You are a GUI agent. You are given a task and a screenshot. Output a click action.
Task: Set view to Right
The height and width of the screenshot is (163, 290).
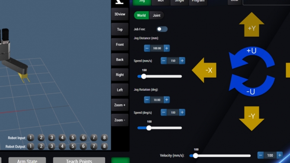120,75
